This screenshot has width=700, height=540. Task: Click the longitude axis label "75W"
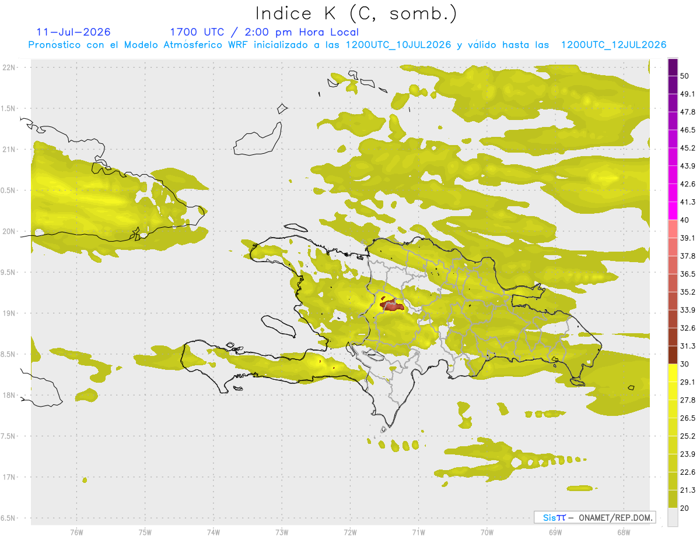pyautogui.click(x=145, y=532)
